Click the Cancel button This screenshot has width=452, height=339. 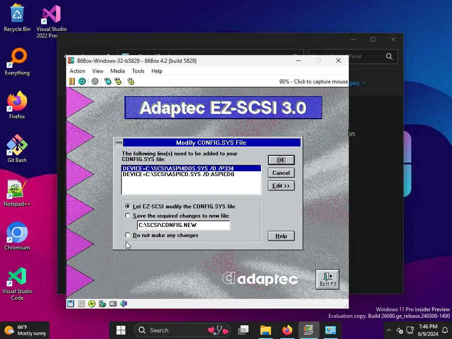[x=281, y=173]
